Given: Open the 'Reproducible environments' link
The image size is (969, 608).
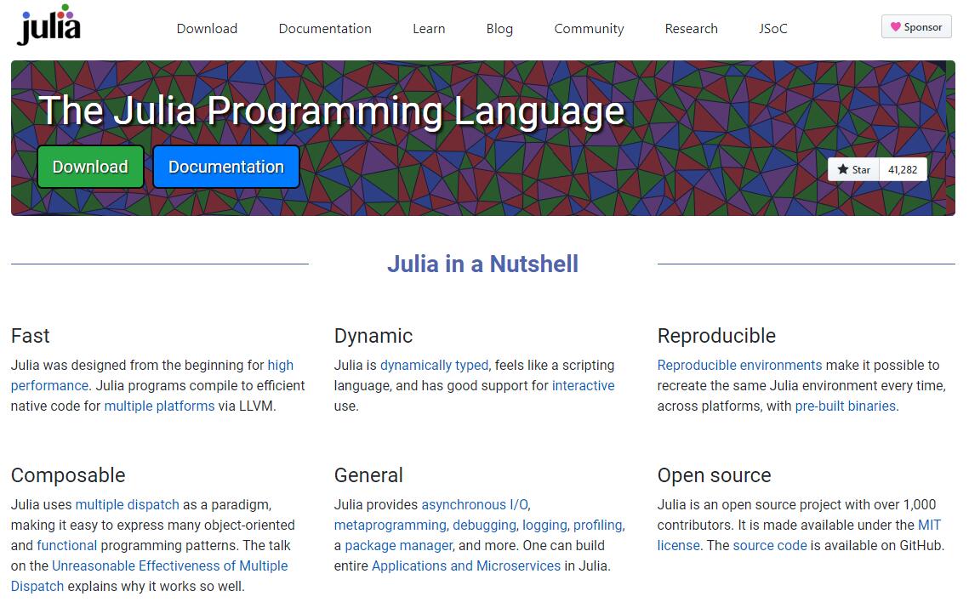Looking at the screenshot, I should (x=739, y=365).
